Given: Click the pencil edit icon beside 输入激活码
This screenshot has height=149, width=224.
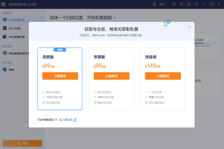Looking at the screenshot, I should tap(75, 120).
